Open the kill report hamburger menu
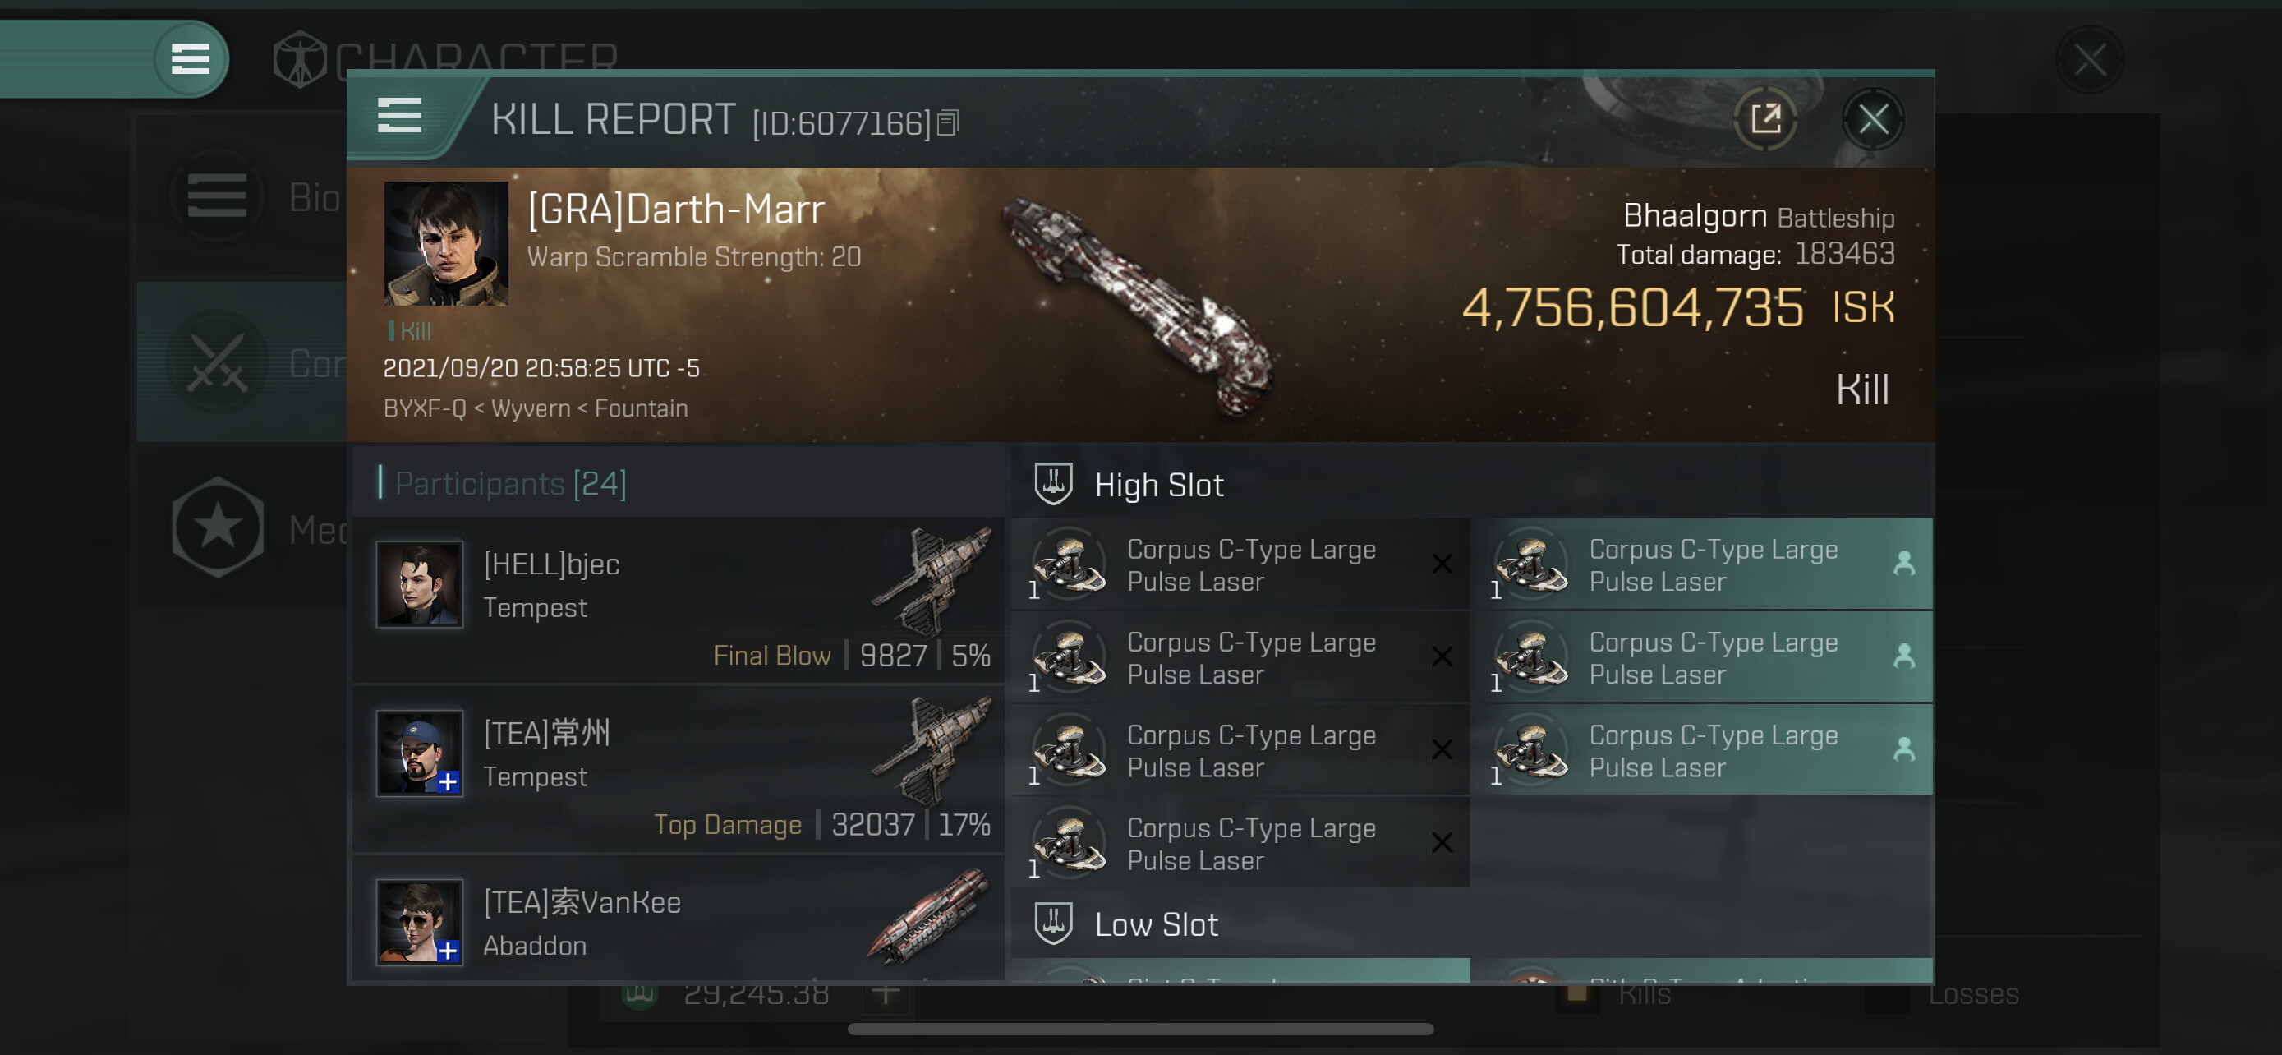Image resolution: width=2282 pixels, height=1055 pixels. click(399, 116)
